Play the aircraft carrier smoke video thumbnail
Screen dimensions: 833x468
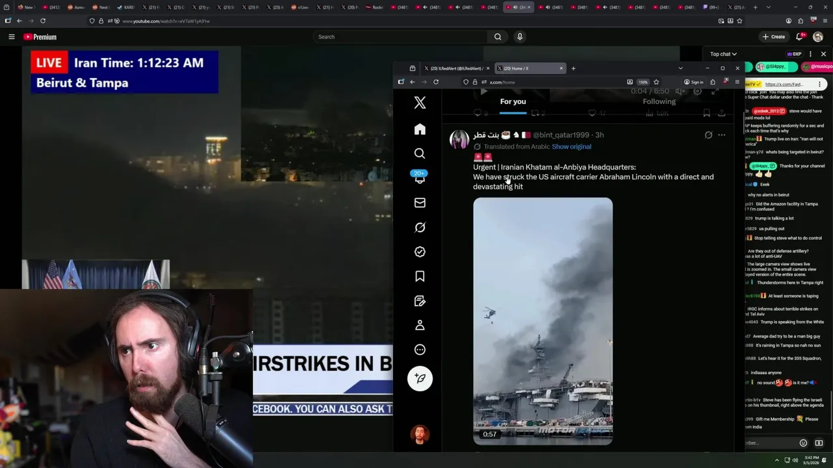point(543,321)
